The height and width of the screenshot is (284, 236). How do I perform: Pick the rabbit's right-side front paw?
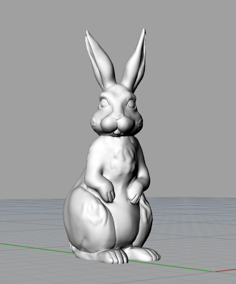click(x=134, y=192)
